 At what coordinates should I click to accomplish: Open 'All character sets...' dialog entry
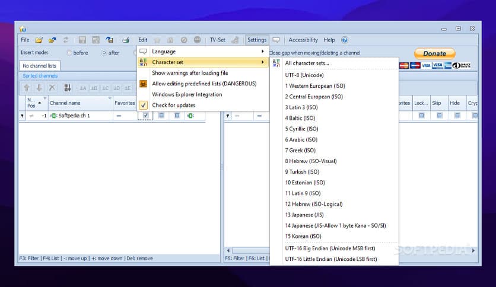click(x=307, y=63)
